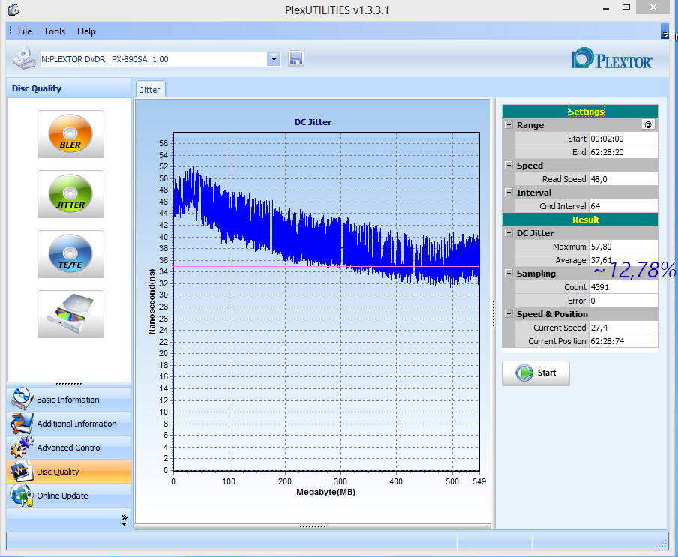Click the DC Jitter chart title
This screenshot has height=557, width=678.
coord(313,122)
